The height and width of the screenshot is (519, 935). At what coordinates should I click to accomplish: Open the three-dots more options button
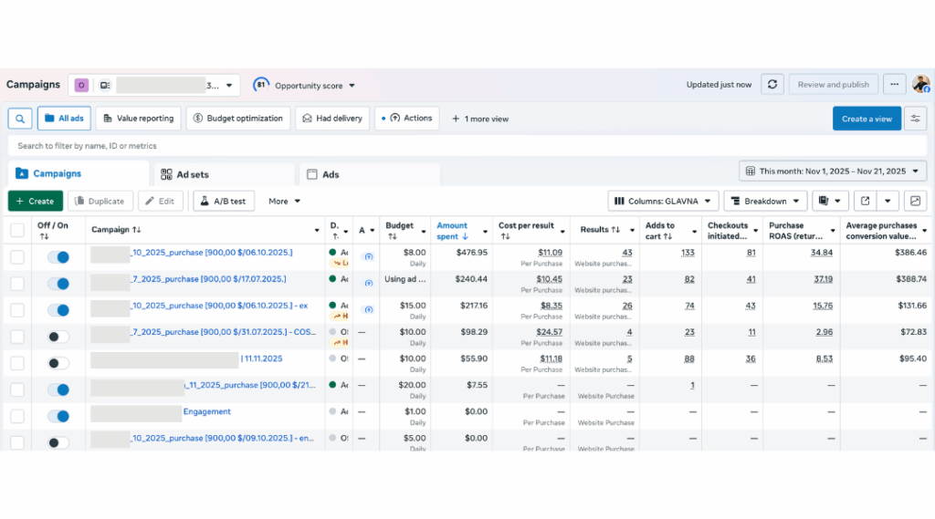[895, 85]
